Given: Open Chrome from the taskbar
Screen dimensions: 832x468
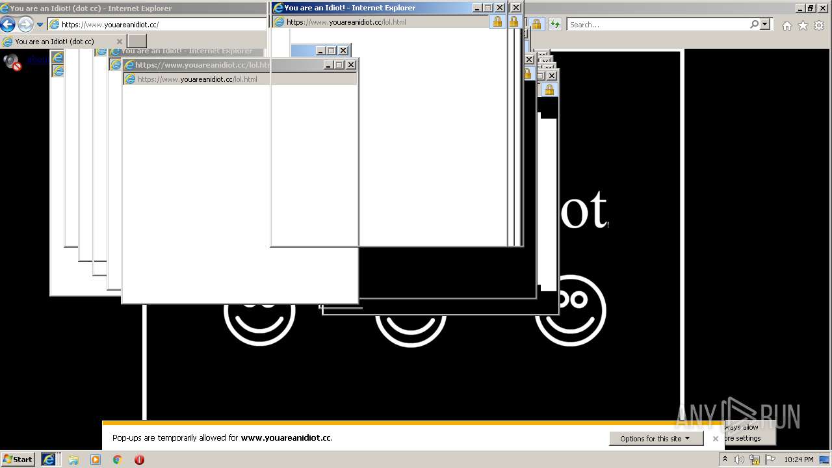Looking at the screenshot, I should (117, 460).
